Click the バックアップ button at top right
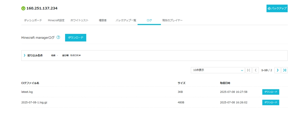The width and height of the screenshot is (305, 129). pyautogui.click(x=277, y=8)
